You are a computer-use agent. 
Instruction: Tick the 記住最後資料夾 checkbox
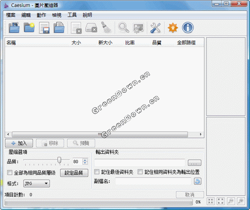pyautogui.click(x=97, y=172)
